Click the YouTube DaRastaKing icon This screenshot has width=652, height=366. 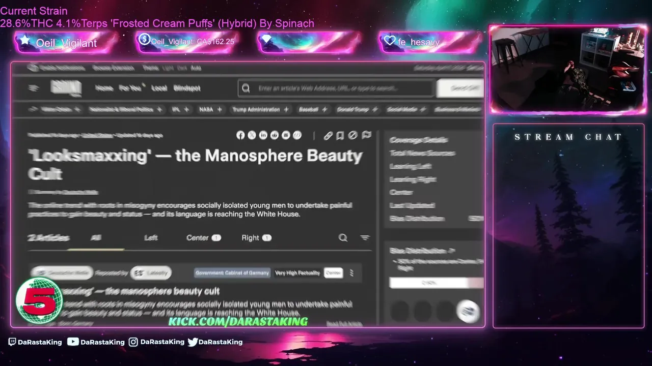[x=73, y=342]
